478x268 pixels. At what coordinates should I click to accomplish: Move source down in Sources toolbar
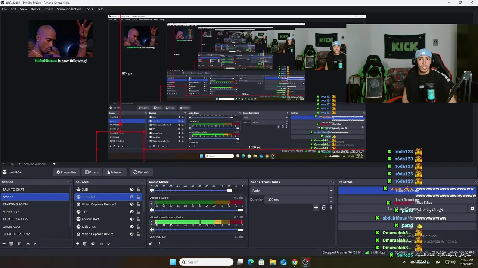(x=108, y=244)
